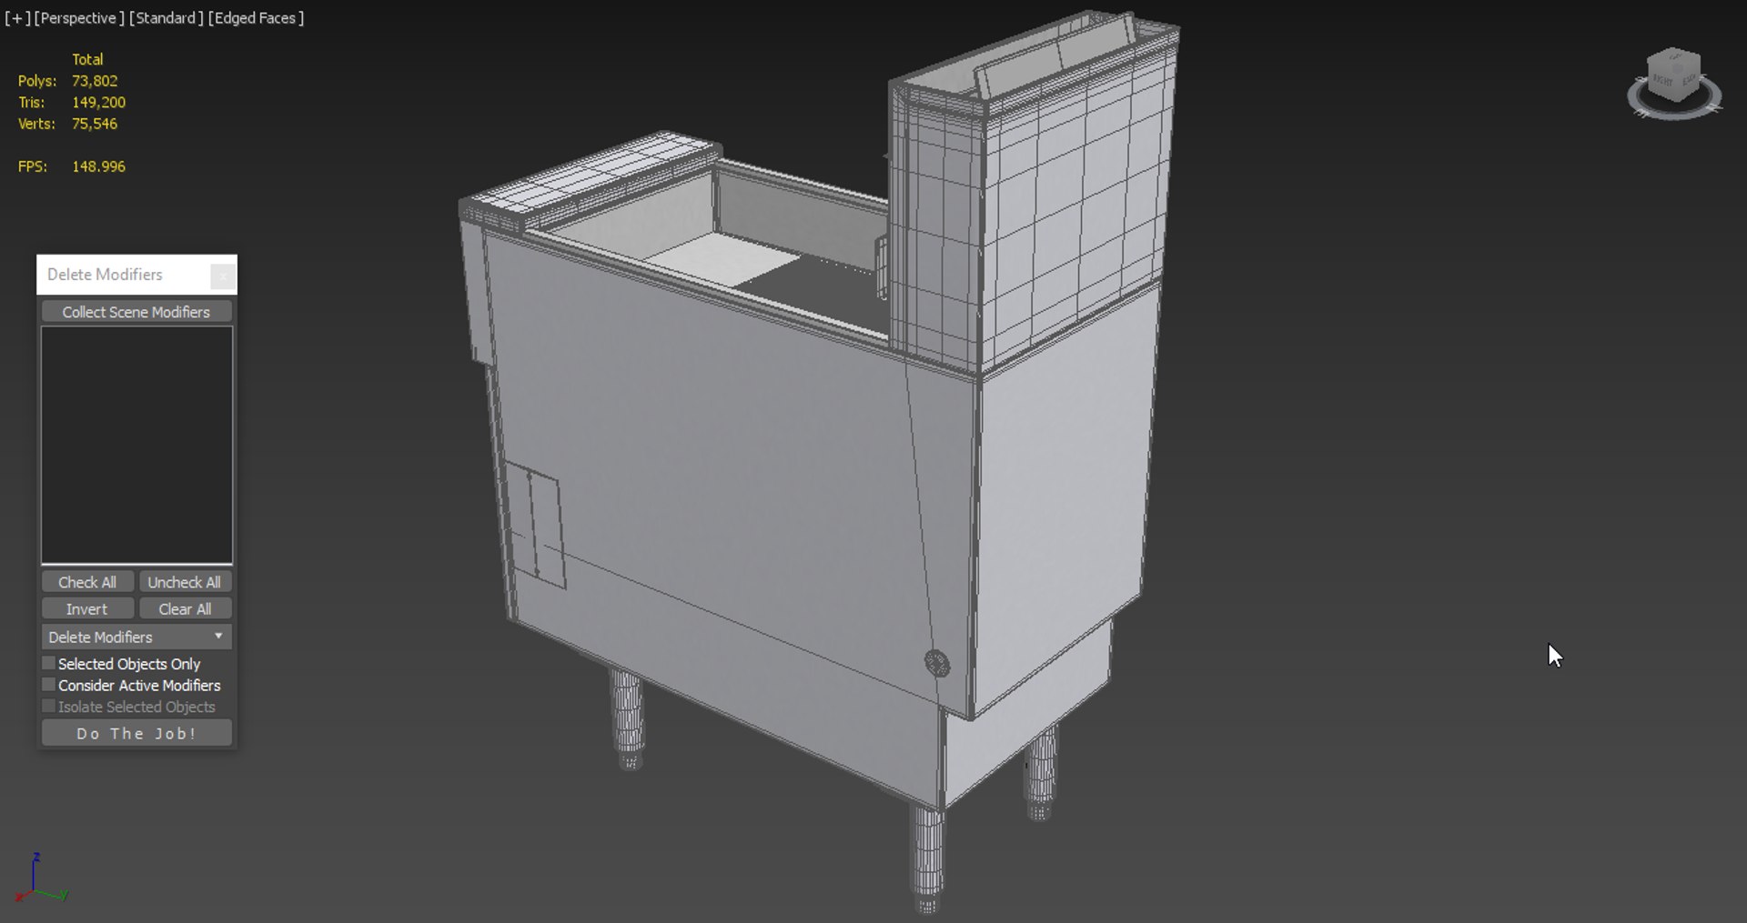Image resolution: width=1747 pixels, height=923 pixels.
Task: Toggle Isolate Selected Objects checkbox
Action: pyautogui.click(x=49, y=707)
